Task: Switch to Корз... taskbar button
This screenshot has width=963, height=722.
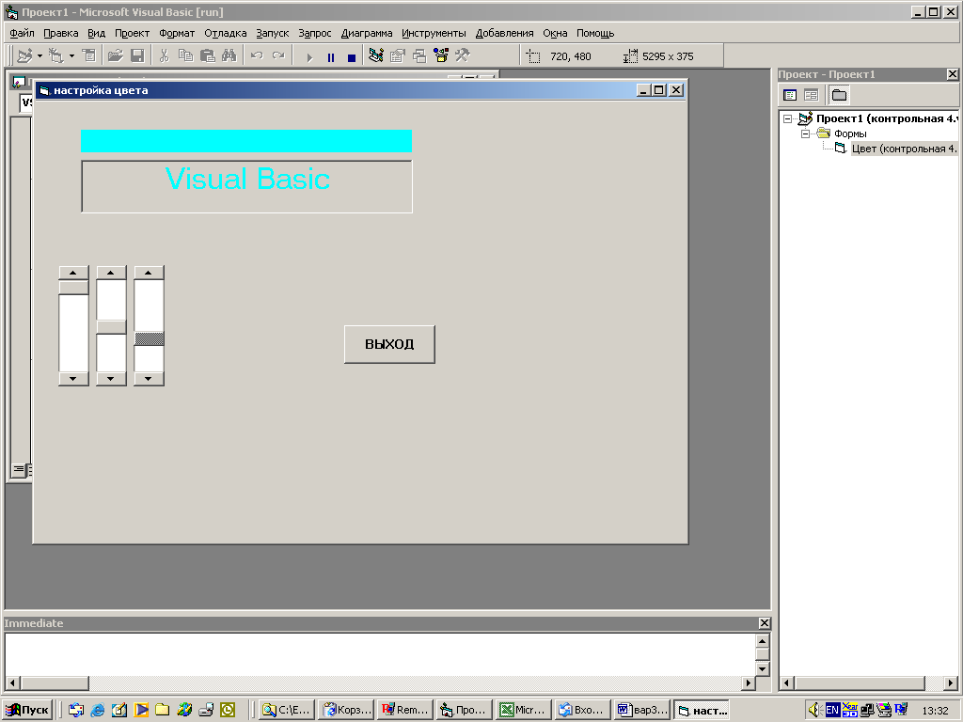Action: [x=347, y=711]
